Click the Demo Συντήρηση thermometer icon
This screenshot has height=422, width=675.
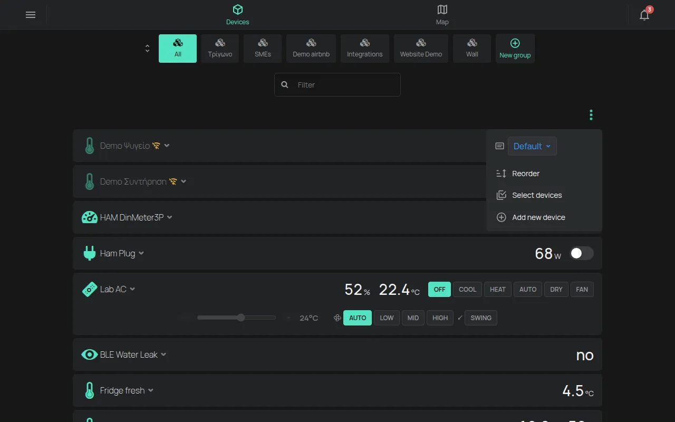point(90,181)
